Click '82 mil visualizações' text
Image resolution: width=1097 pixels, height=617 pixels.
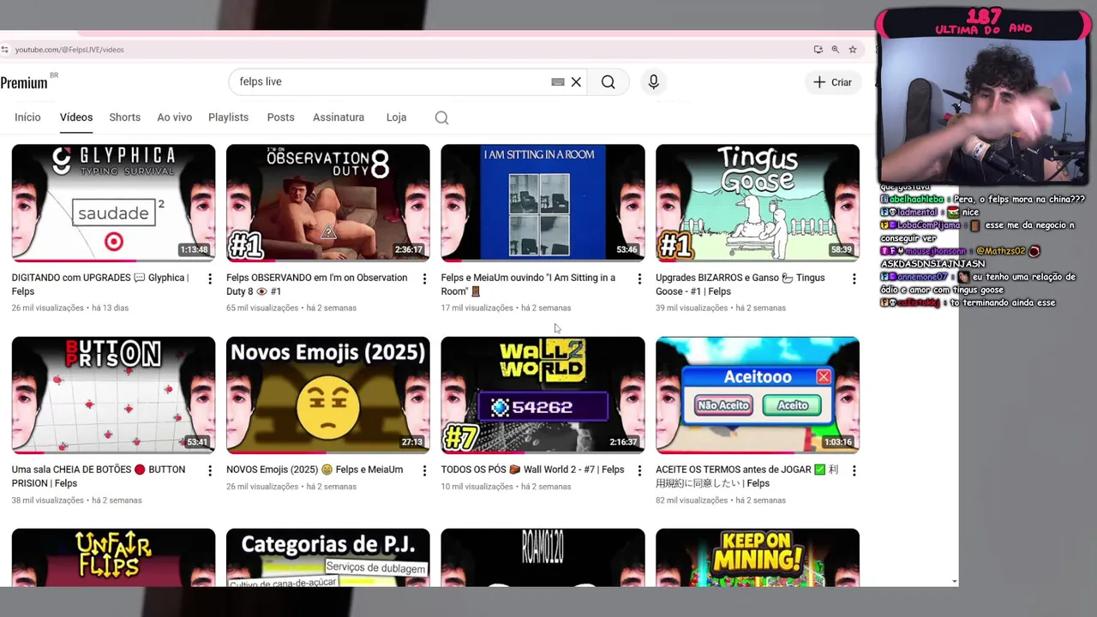click(x=692, y=500)
